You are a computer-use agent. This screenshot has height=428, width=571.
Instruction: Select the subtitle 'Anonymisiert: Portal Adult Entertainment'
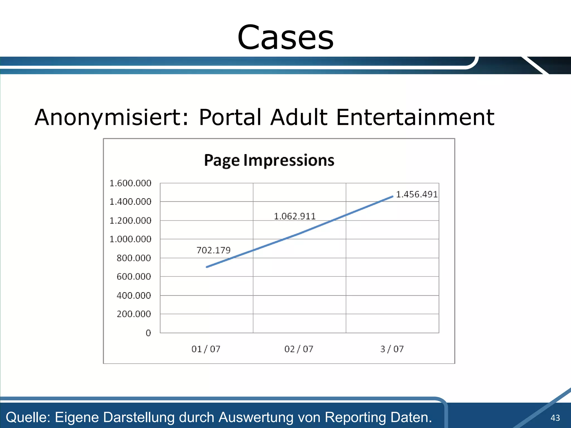point(264,118)
